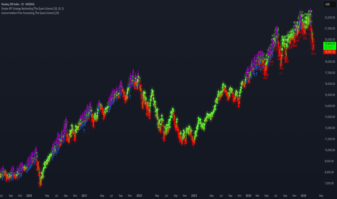Image resolution: width=337 pixels, height=199 pixels.
Task: Click the 2024 label on time axis
Action: (x=248, y=196)
